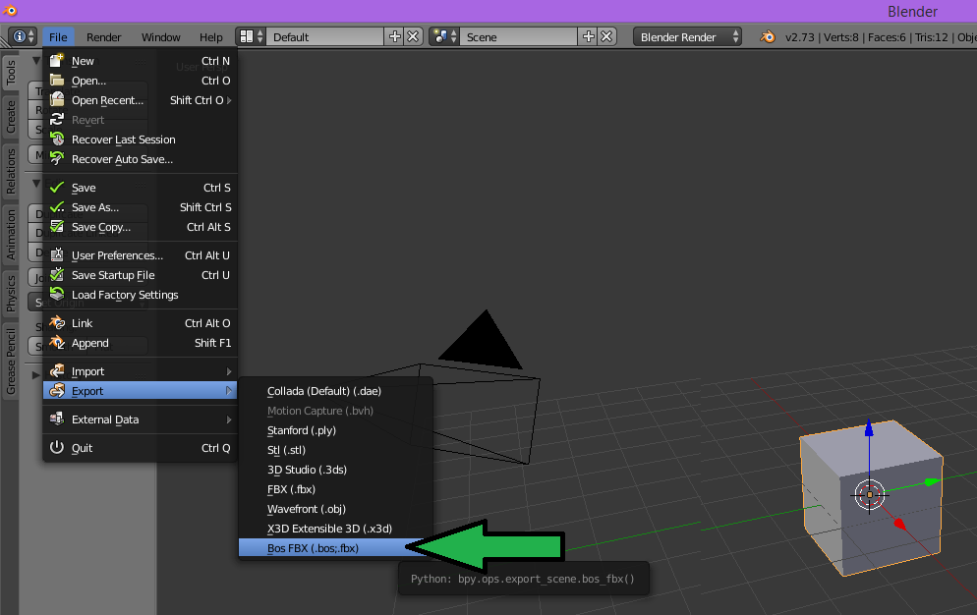
Task: Delete the current Scene
Action: [606, 36]
